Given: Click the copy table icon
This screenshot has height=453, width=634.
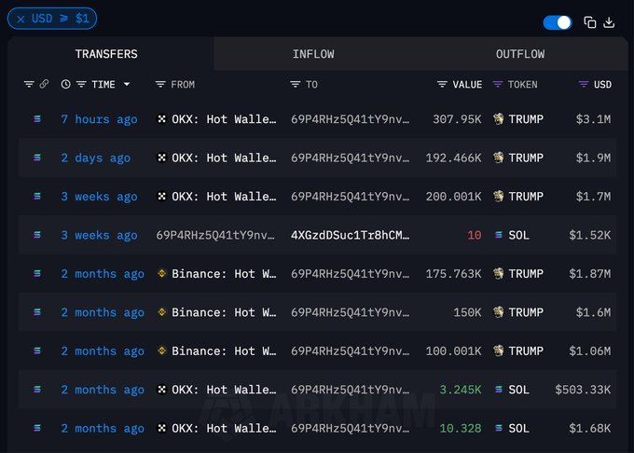Looking at the screenshot, I should pyautogui.click(x=590, y=22).
